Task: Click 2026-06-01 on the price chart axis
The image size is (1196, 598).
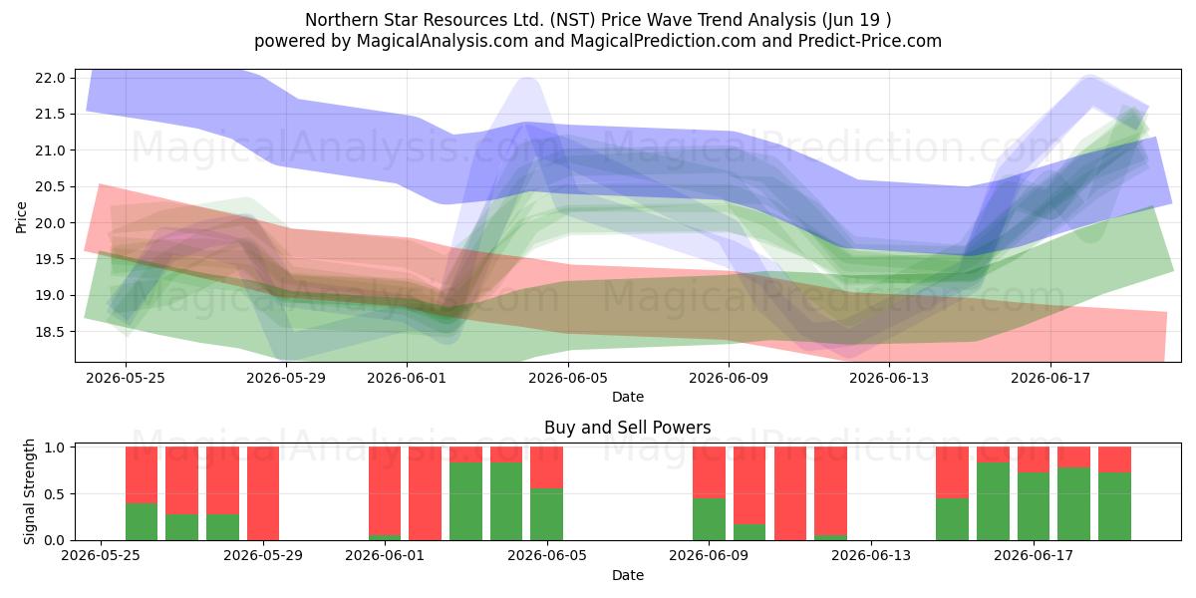Action: pos(407,378)
